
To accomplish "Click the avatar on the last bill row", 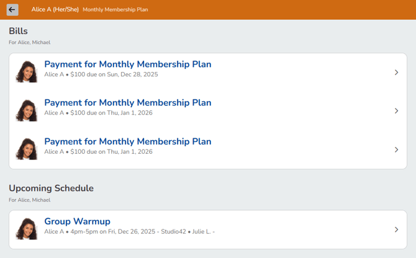I will pyautogui.click(x=27, y=149).
